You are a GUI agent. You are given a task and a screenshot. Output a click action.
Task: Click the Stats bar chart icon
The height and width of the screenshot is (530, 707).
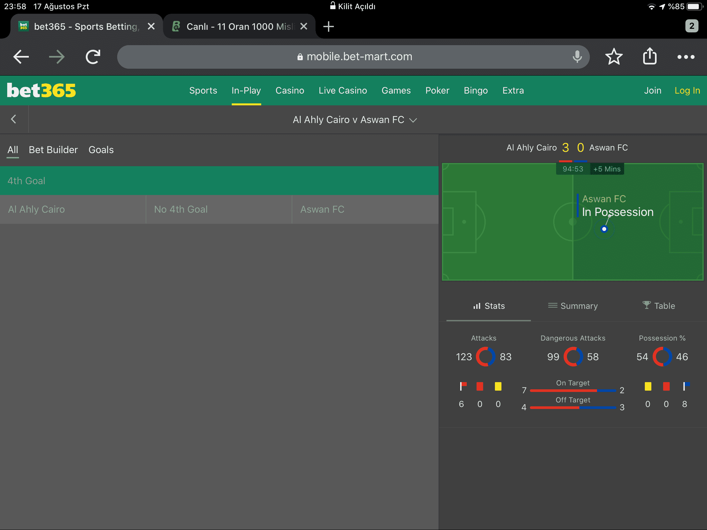(477, 306)
